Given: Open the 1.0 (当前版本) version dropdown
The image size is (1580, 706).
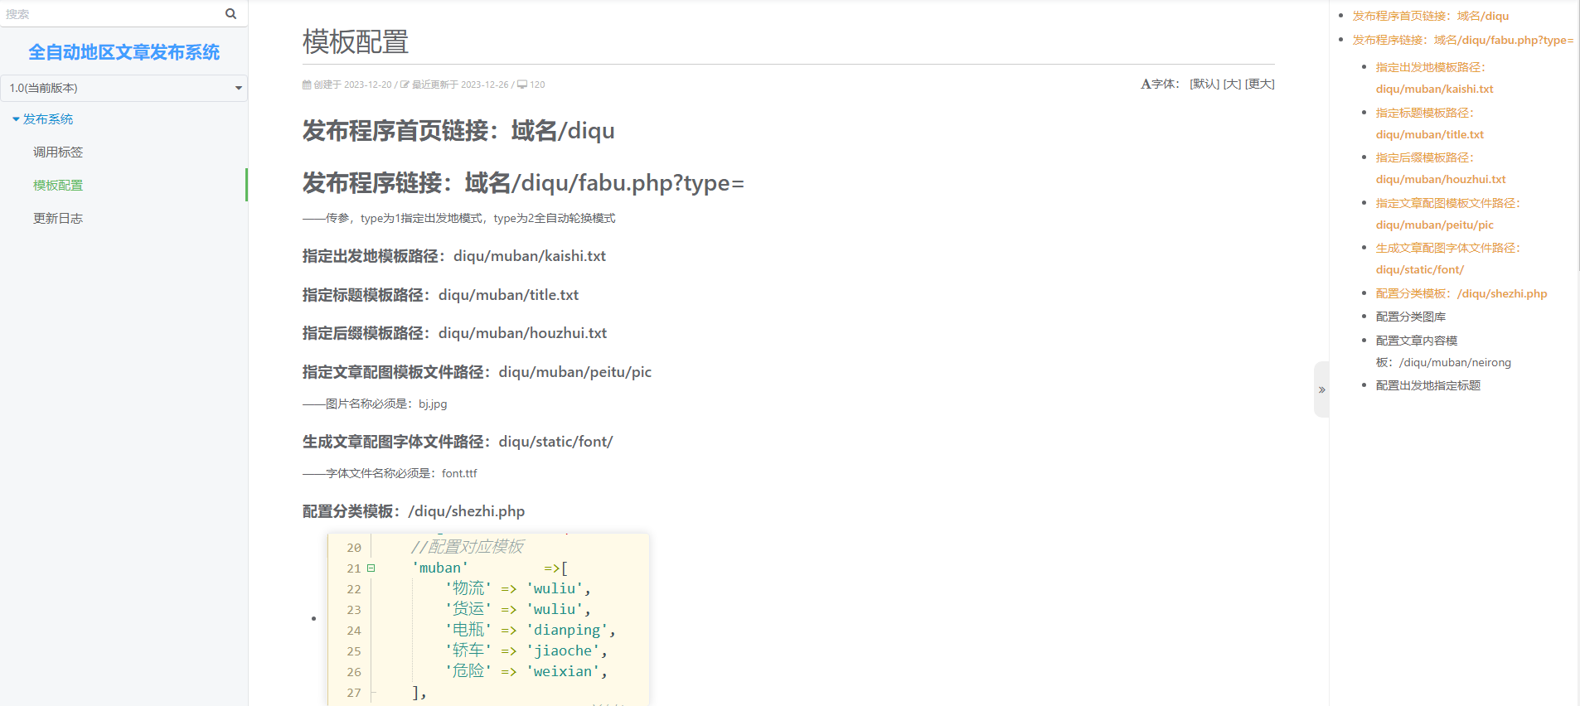Looking at the screenshot, I should [x=124, y=88].
